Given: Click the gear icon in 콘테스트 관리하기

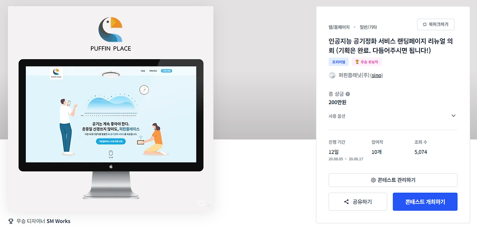Looking at the screenshot, I should [x=373, y=180].
